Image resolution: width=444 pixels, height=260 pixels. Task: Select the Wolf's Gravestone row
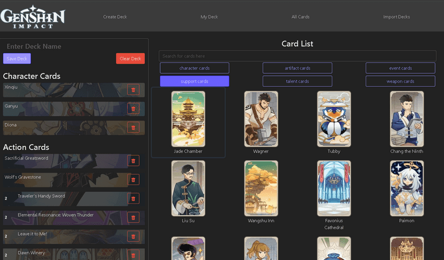coord(74,180)
